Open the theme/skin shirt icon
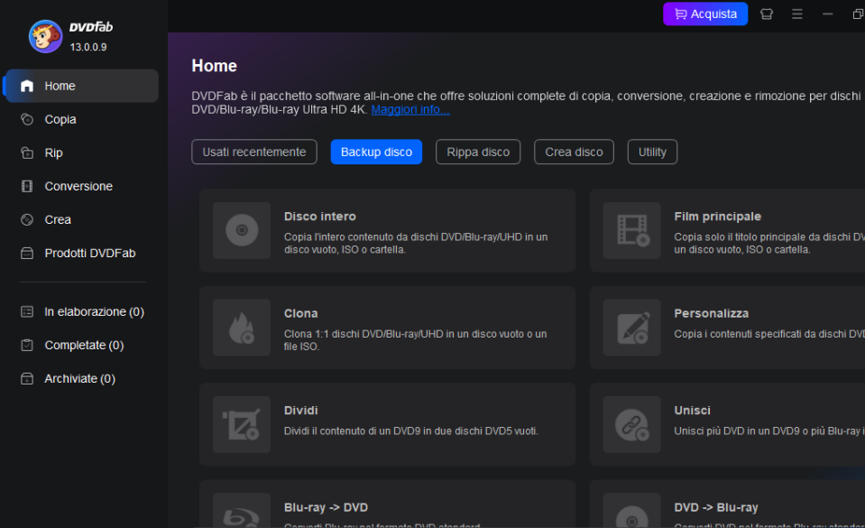The image size is (865, 528). click(x=767, y=14)
